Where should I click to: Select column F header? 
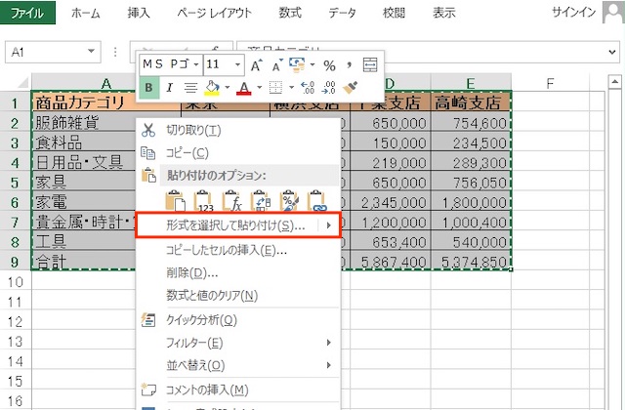(x=550, y=83)
